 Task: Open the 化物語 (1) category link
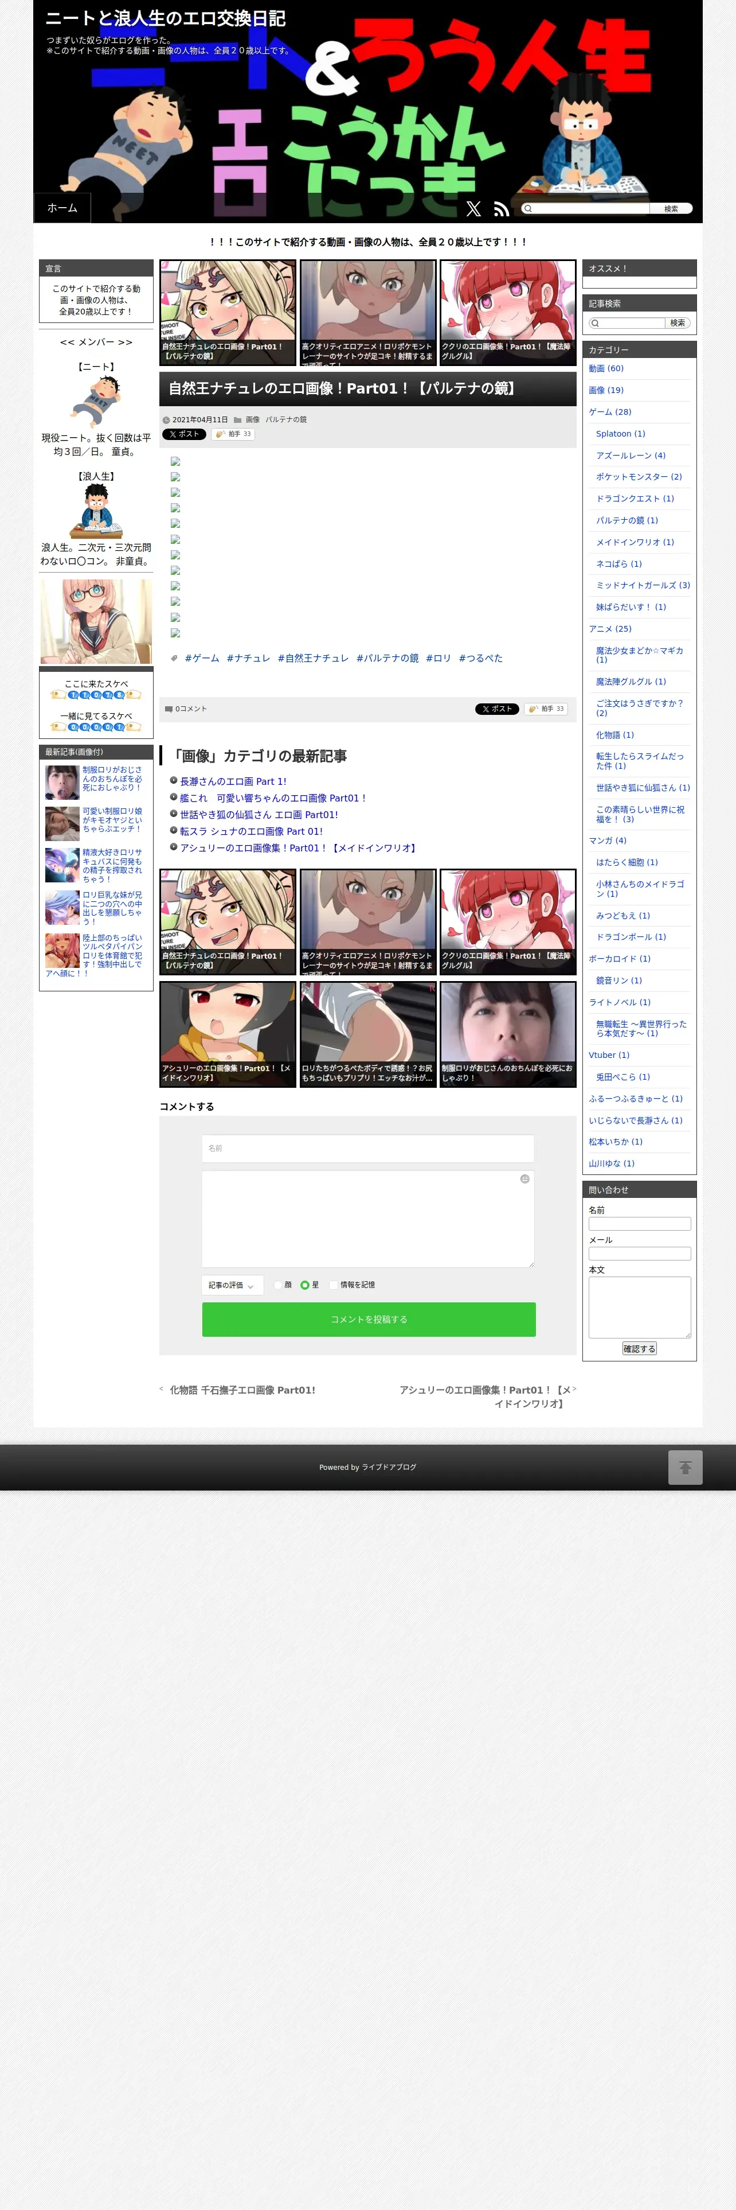click(x=615, y=736)
